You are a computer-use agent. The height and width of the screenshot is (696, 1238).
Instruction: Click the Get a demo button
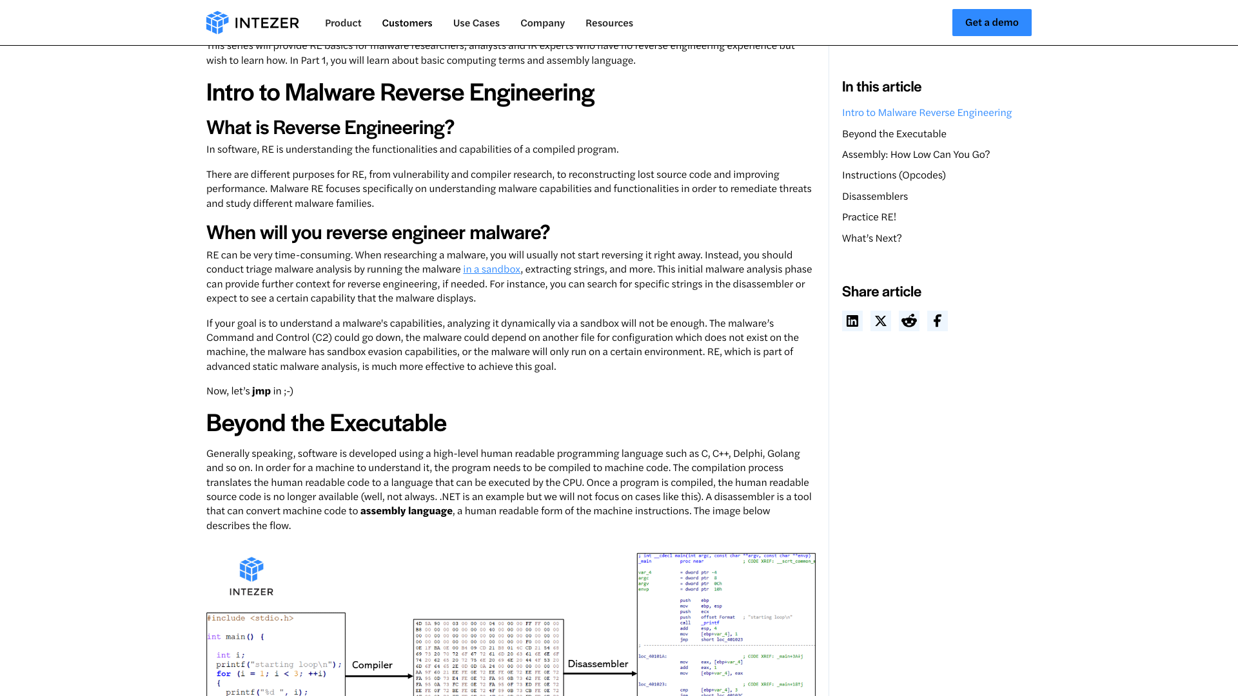[x=992, y=23]
